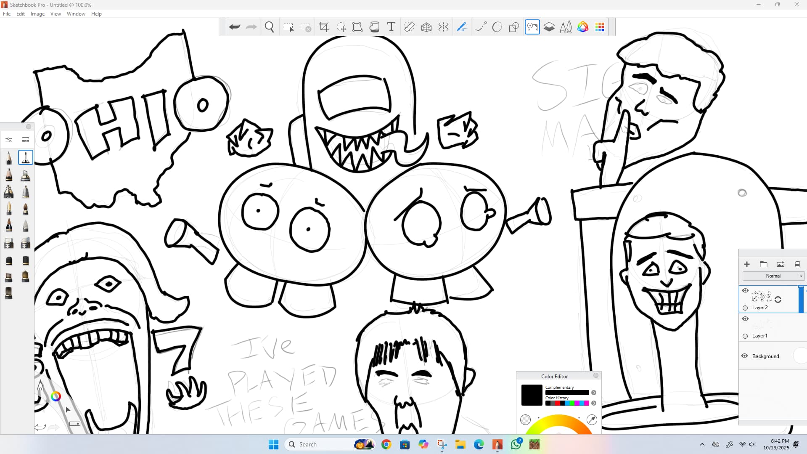The image size is (807, 454).
Task: Open the brush properties sliders icon
Action: point(9,140)
